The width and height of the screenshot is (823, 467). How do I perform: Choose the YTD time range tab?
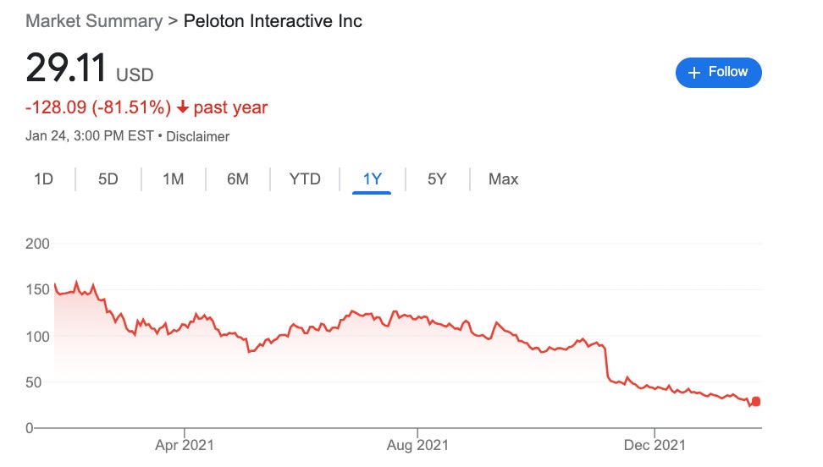click(x=305, y=179)
